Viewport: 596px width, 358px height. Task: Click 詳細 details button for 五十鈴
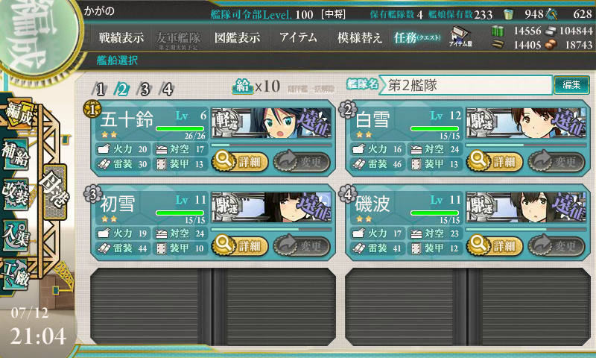click(x=240, y=162)
